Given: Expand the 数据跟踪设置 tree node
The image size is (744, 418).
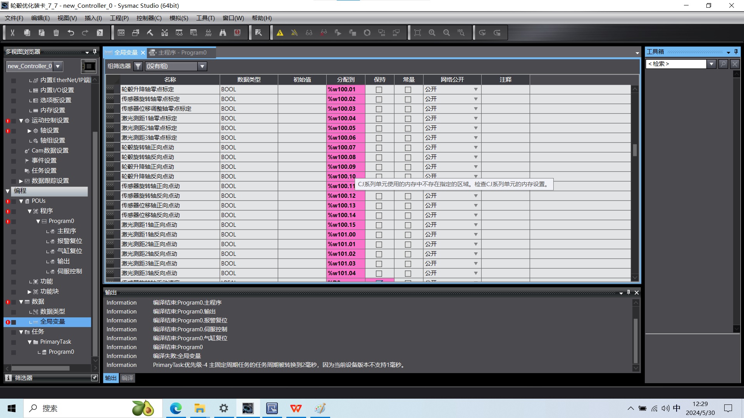Looking at the screenshot, I should pyautogui.click(x=21, y=181).
